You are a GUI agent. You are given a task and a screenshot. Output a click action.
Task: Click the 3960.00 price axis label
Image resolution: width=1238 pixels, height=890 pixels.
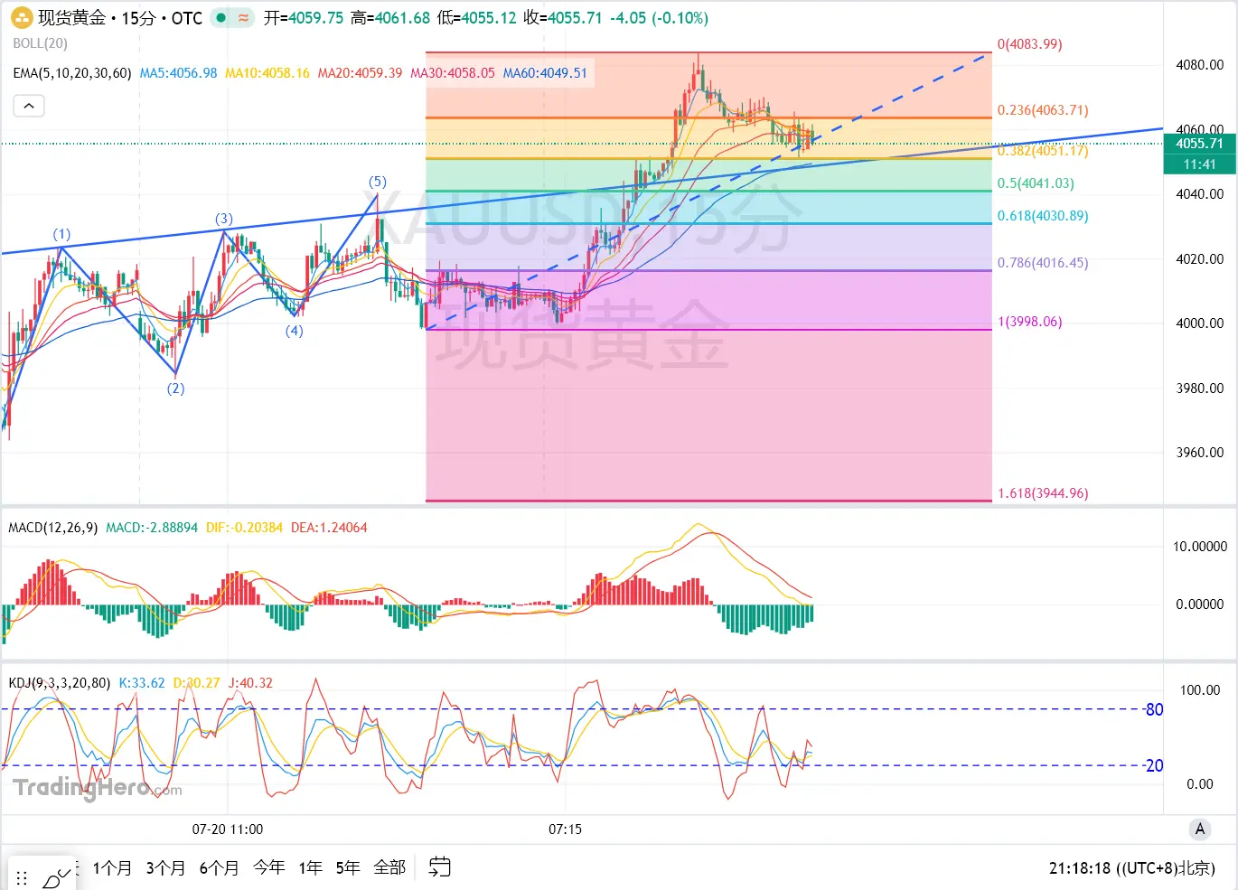click(x=1200, y=453)
